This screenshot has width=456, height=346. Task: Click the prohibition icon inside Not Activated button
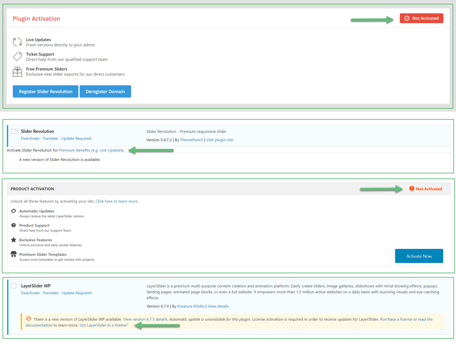click(x=407, y=18)
